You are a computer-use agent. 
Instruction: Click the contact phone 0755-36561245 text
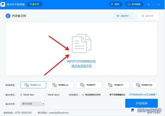pos(23,113)
